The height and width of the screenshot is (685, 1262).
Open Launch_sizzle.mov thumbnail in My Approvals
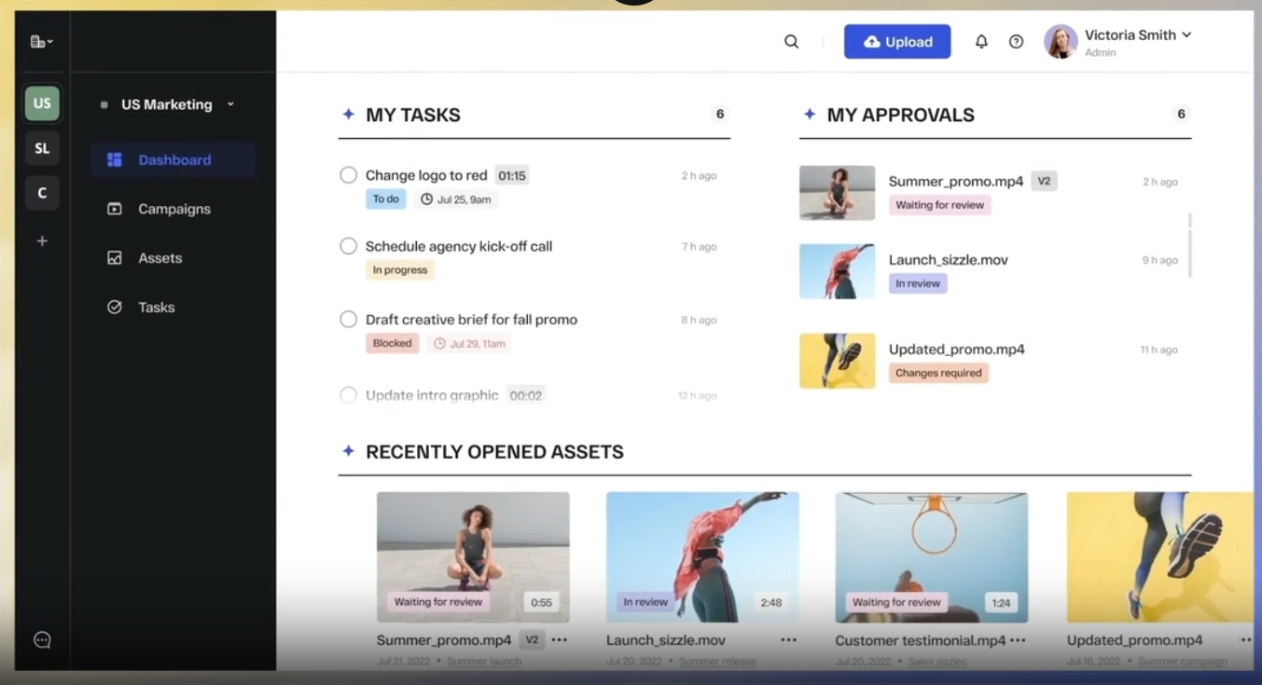[837, 271]
